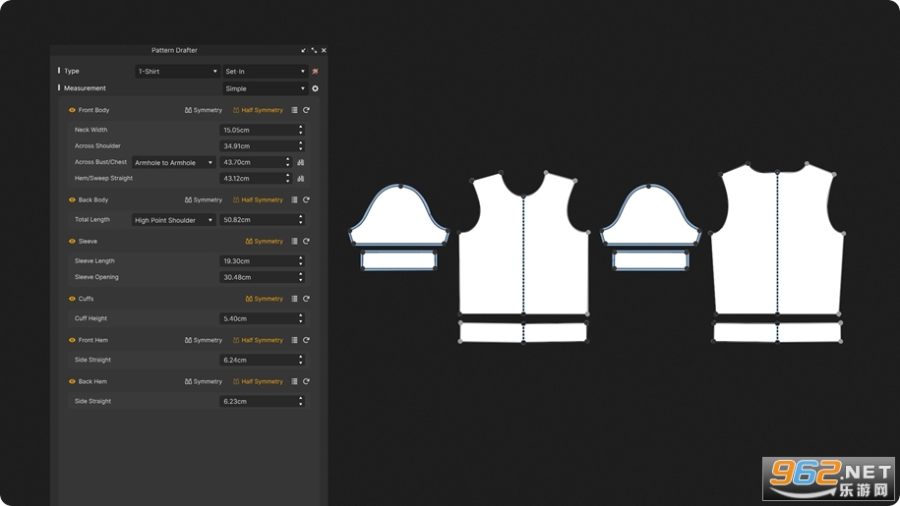Click Front Hem list icon
The height and width of the screenshot is (506, 900).
pyautogui.click(x=294, y=340)
